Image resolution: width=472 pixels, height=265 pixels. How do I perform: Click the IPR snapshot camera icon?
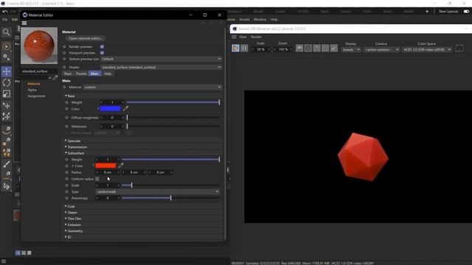459,48
